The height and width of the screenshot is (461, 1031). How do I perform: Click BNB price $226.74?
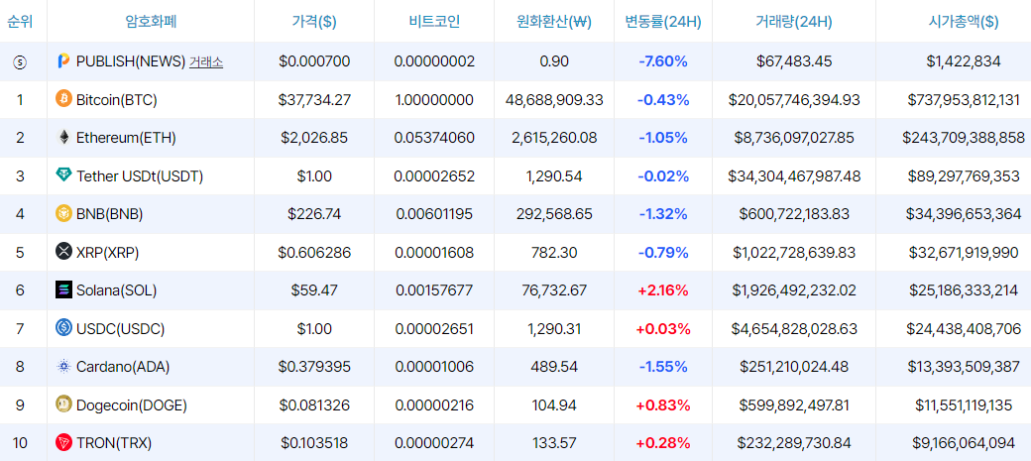tap(314, 214)
